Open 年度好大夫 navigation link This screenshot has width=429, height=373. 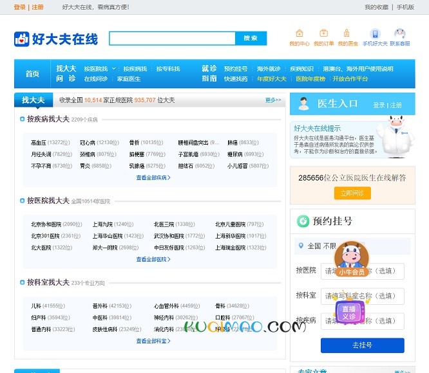tap(272, 79)
